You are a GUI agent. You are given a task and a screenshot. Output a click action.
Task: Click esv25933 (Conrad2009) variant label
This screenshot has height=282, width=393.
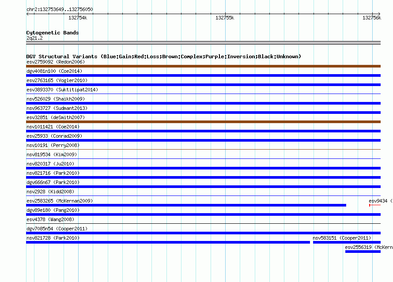click(x=54, y=136)
